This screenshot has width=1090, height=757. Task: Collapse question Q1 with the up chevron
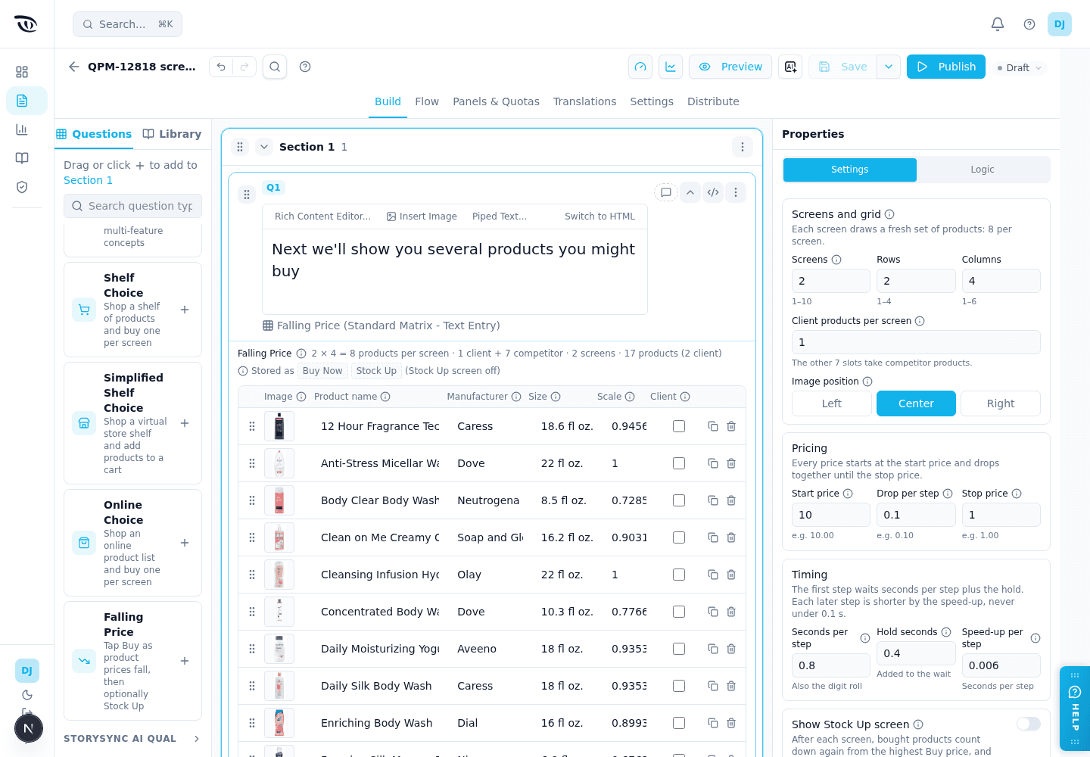(x=690, y=192)
